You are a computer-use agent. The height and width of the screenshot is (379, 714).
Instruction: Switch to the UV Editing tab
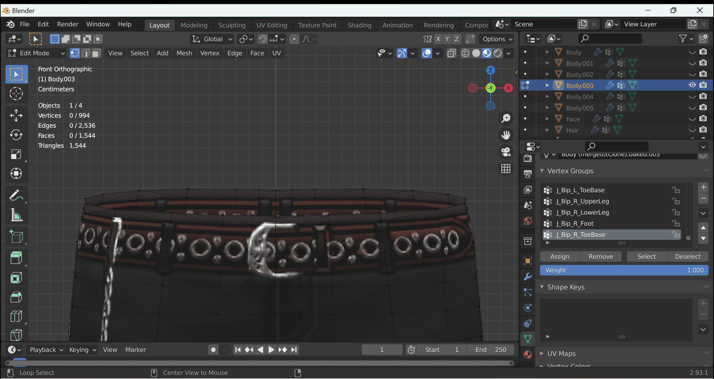click(x=271, y=25)
